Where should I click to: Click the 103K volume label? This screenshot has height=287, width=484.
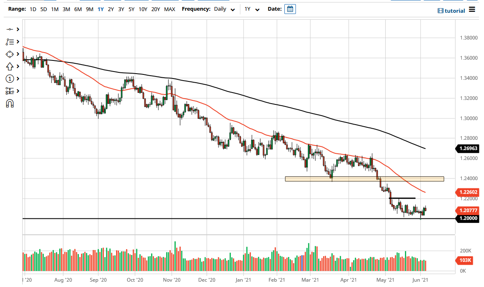[465, 260]
